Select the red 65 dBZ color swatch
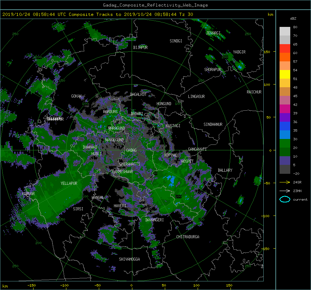The image size is (311, 290). tap(285, 48)
